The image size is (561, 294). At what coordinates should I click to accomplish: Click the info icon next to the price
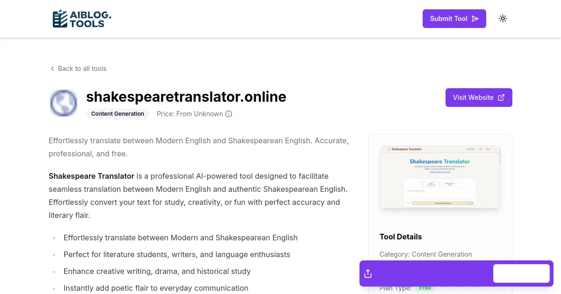229,114
